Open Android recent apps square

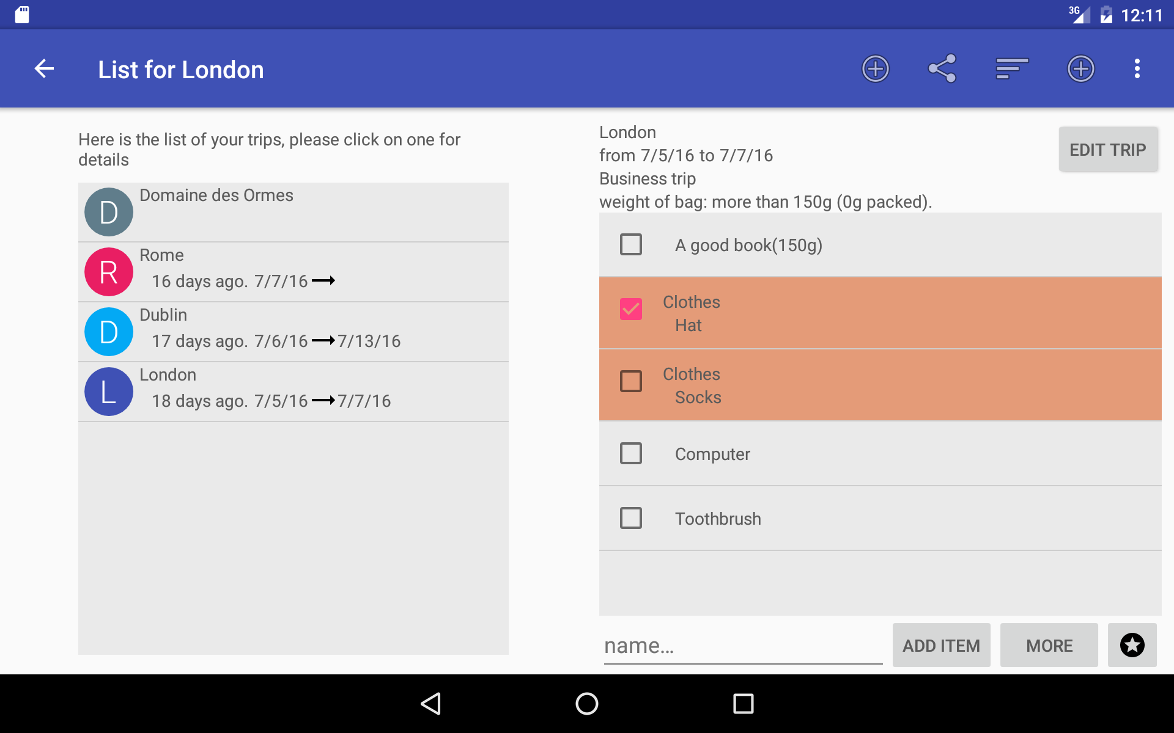click(743, 704)
